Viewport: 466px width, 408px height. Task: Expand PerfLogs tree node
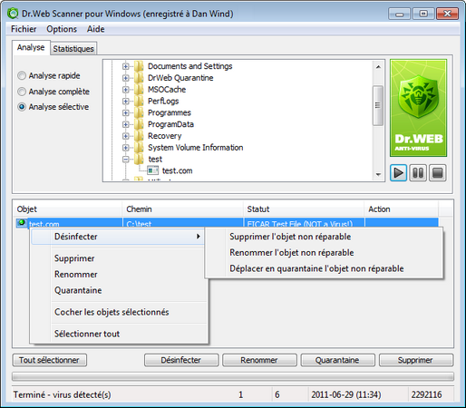[x=126, y=102]
